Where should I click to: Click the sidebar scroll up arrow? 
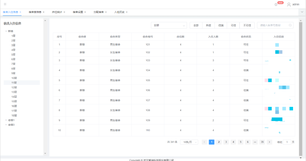tap(45, 21)
